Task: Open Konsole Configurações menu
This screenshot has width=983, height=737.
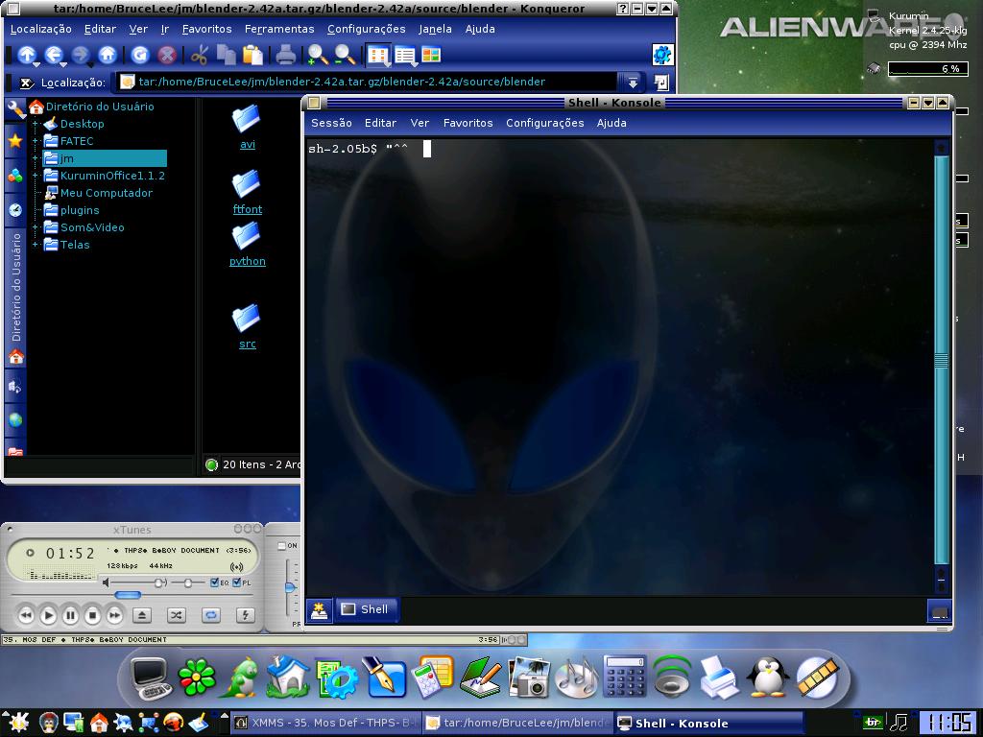Action: click(545, 123)
